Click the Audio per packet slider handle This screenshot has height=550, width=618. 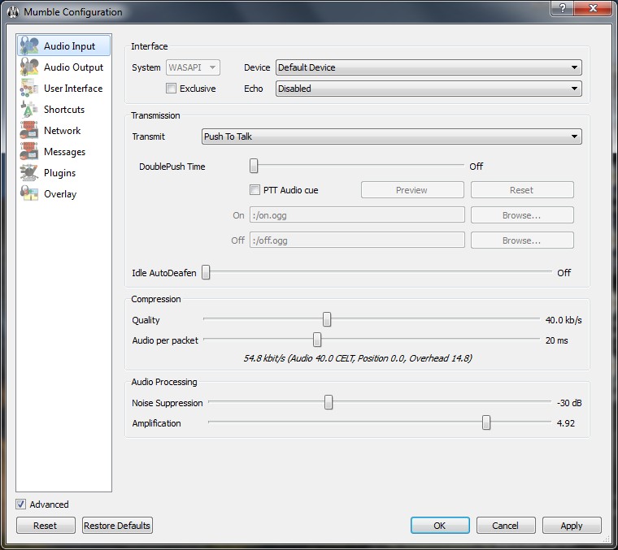pos(317,340)
